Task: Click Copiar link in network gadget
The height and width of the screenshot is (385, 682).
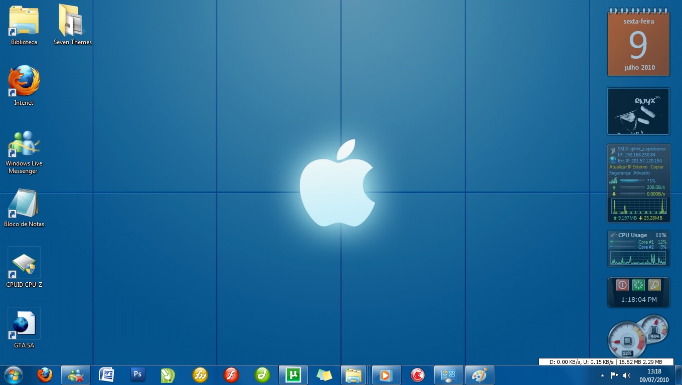Action: 657,166
